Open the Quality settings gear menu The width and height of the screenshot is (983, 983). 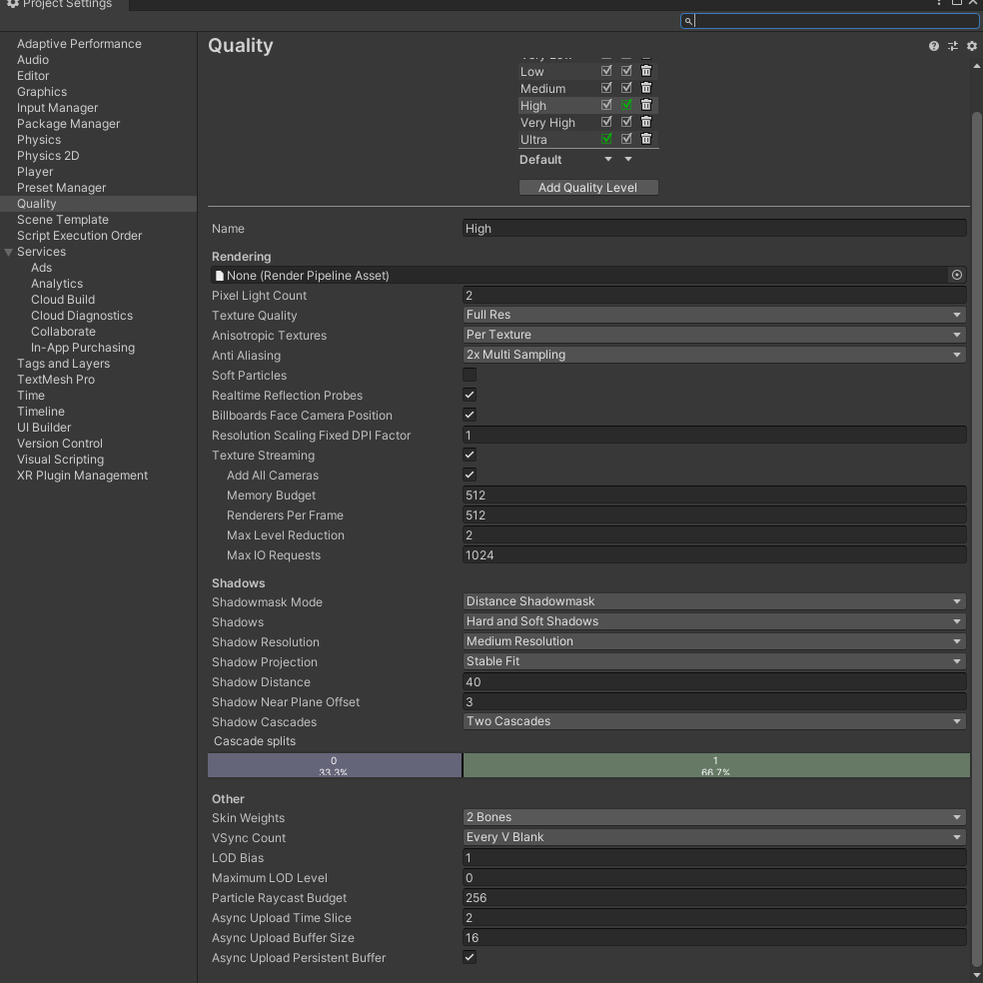coord(971,46)
